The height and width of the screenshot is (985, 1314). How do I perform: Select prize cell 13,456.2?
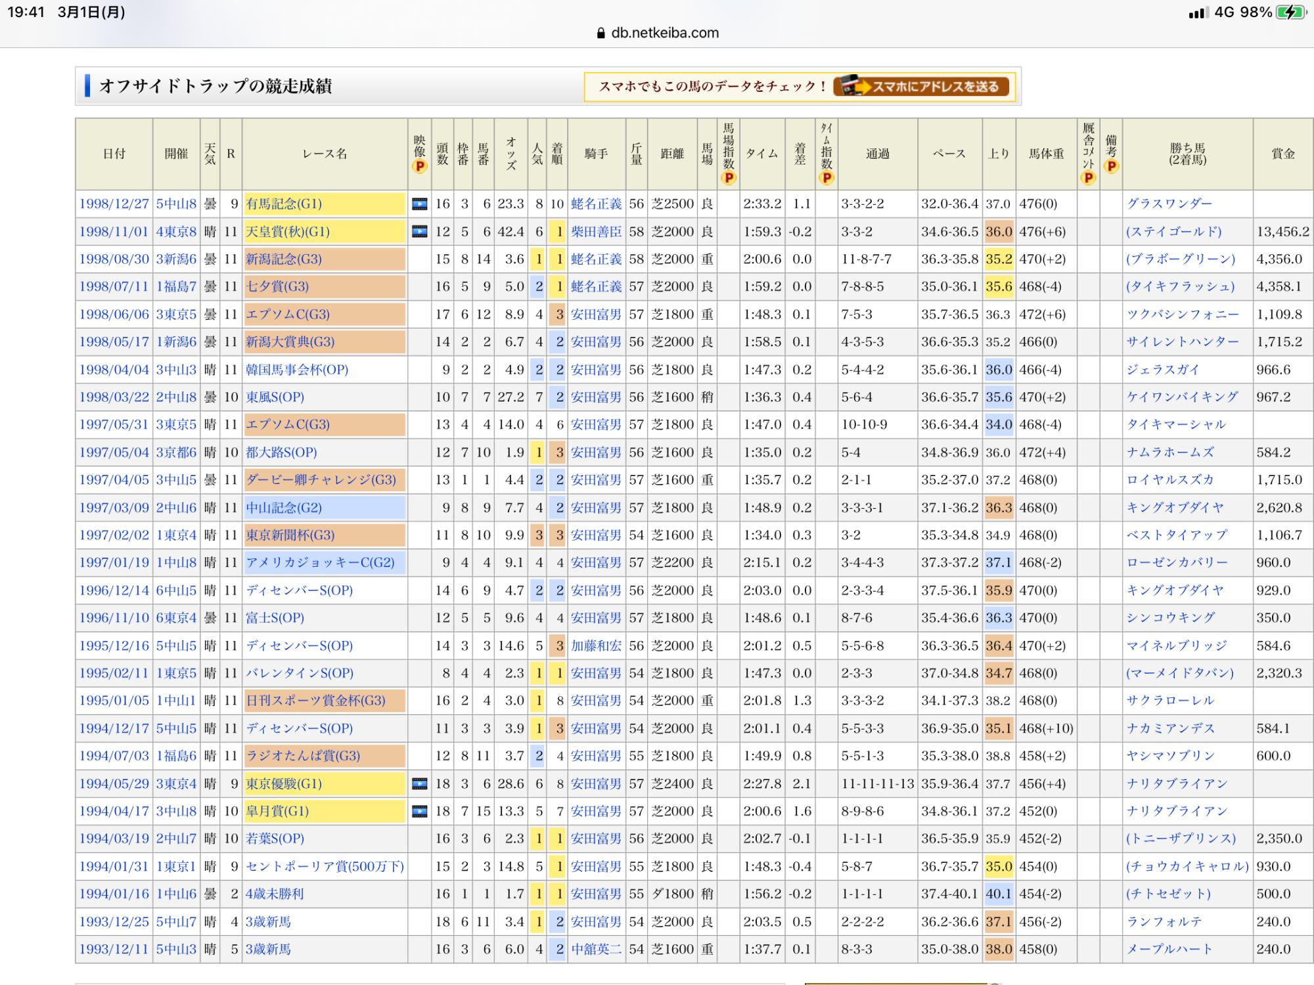pyautogui.click(x=1282, y=232)
